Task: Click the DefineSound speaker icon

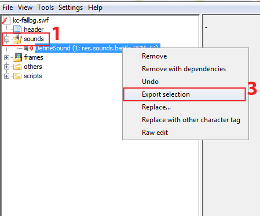Action: tap(28, 48)
